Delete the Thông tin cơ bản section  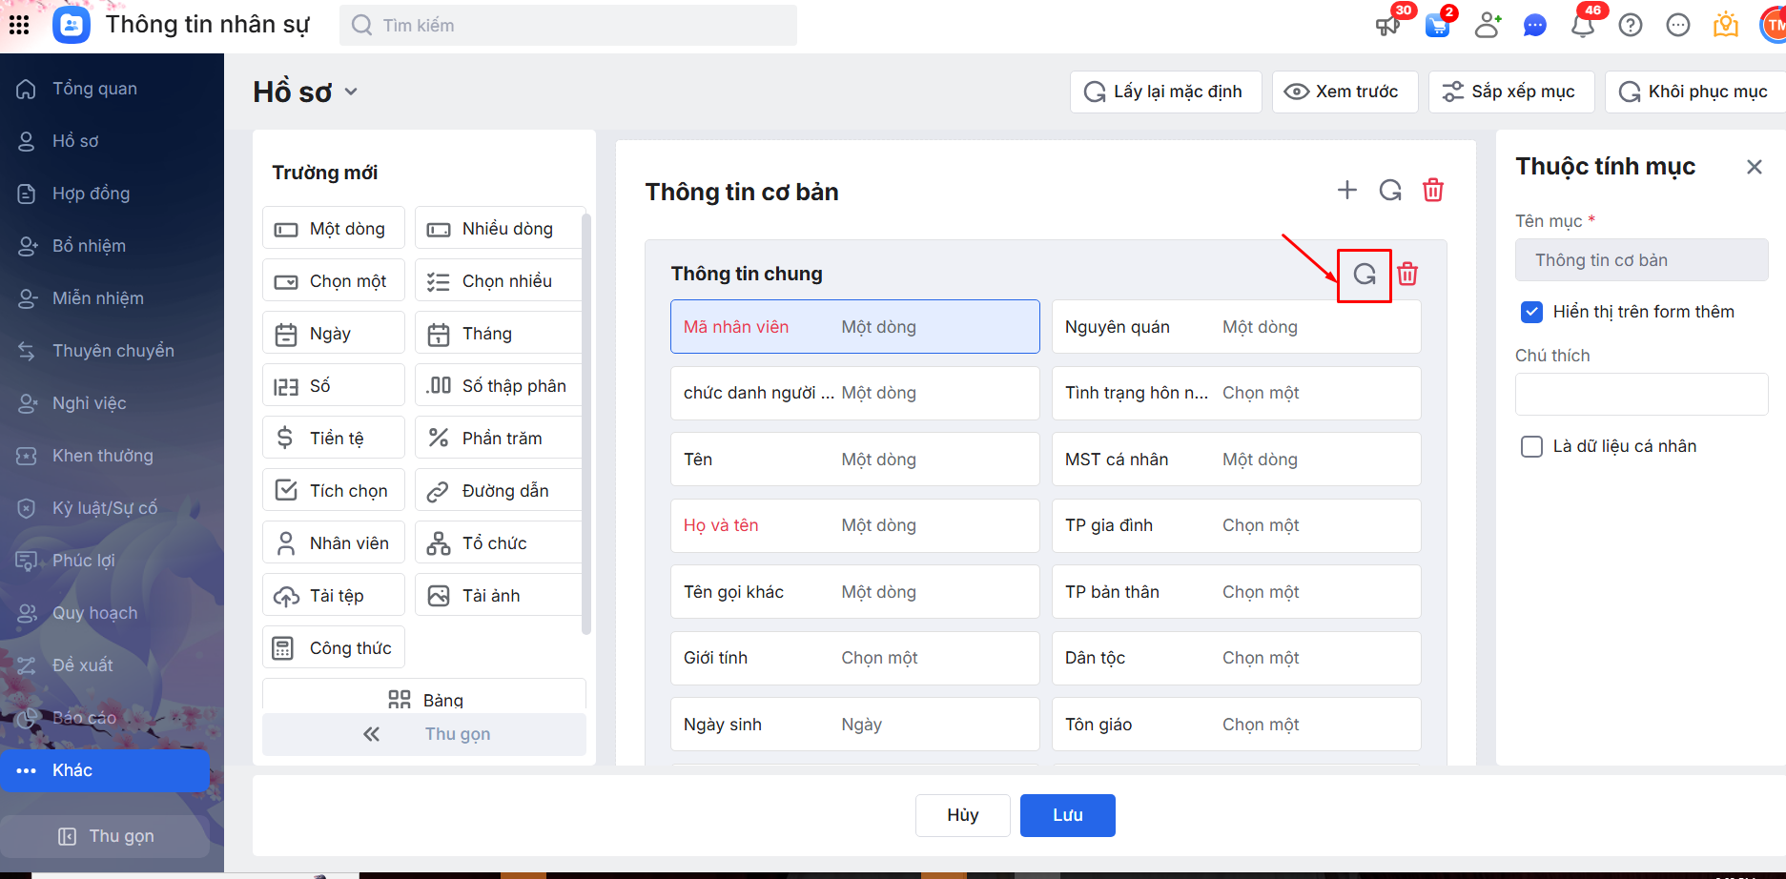(1433, 190)
